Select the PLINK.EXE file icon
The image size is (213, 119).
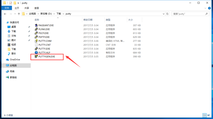[36, 29]
